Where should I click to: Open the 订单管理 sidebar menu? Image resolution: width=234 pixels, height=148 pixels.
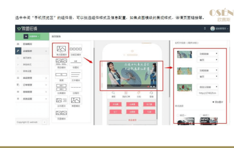pyautogui.click(x=32, y=85)
